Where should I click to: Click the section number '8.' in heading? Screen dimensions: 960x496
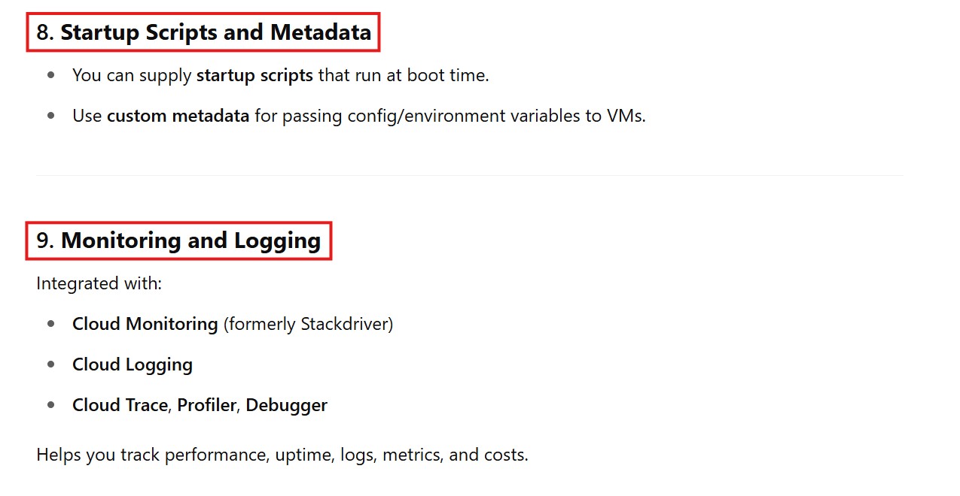tap(45, 32)
